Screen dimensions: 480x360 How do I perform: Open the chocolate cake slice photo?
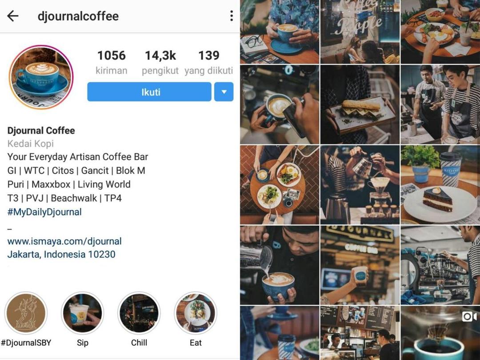pyautogui.click(x=440, y=185)
